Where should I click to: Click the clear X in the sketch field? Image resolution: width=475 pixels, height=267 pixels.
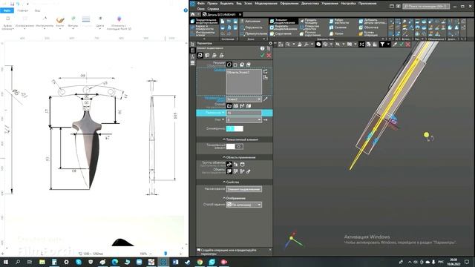tap(259, 99)
